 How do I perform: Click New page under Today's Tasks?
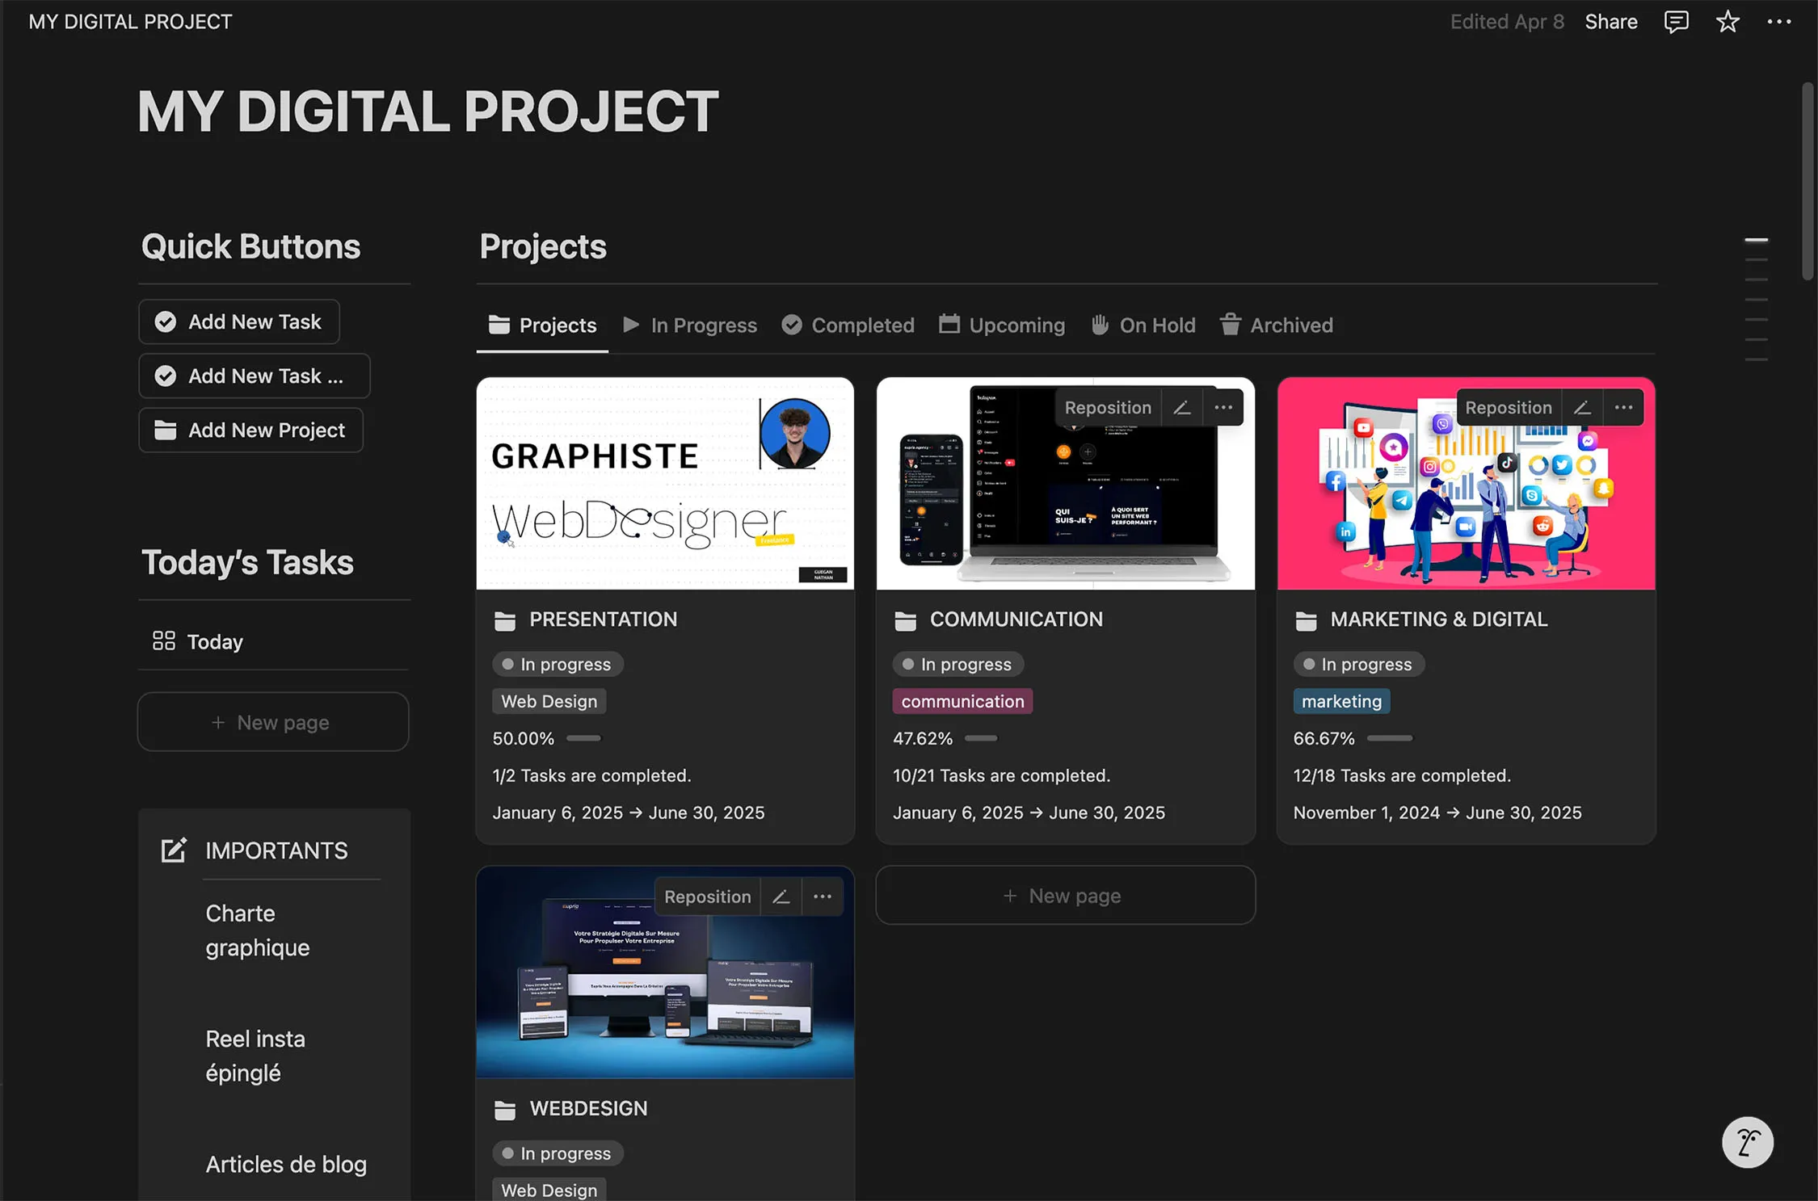[x=273, y=722]
